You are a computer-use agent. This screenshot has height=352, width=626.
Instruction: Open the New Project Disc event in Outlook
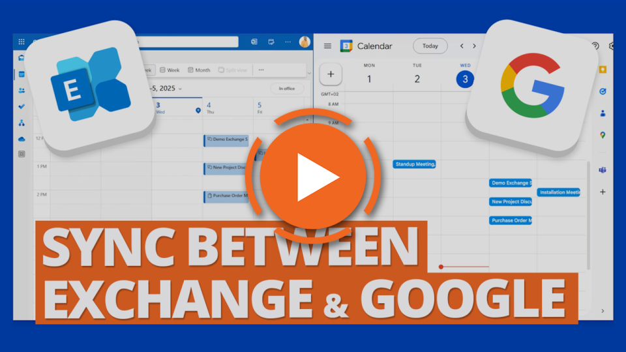coord(225,168)
